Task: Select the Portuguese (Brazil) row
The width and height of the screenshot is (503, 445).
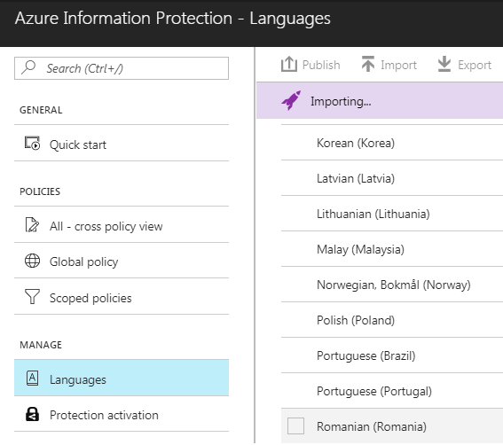Action: [x=392, y=355]
